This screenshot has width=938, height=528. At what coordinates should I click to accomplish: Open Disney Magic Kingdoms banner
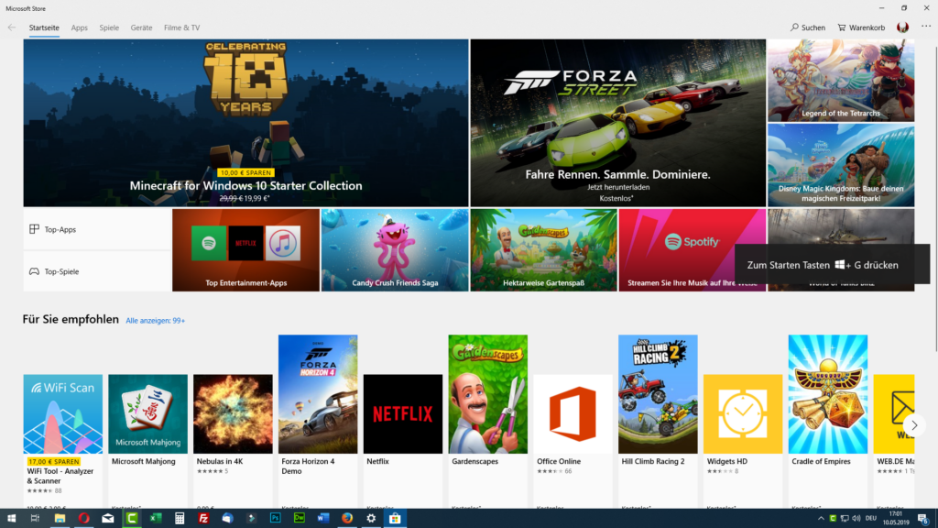click(x=841, y=165)
